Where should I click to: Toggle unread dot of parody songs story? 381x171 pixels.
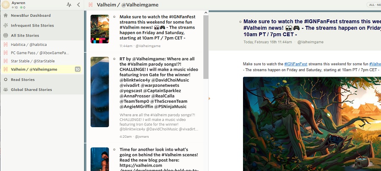pyautogui.click(x=114, y=59)
